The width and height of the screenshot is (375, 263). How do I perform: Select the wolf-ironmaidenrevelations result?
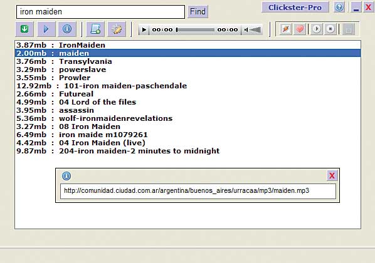click(187, 118)
